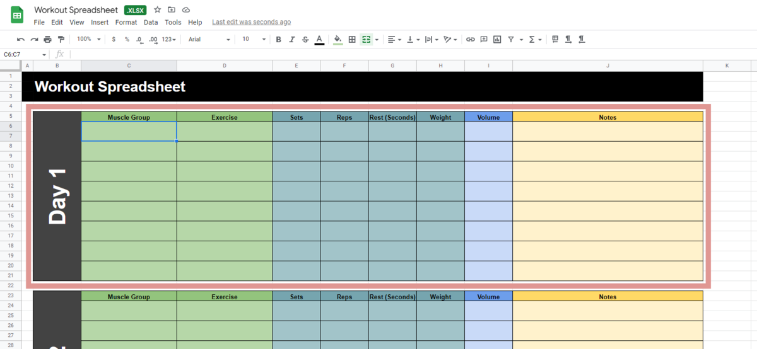Open the Data menu

[x=151, y=22]
